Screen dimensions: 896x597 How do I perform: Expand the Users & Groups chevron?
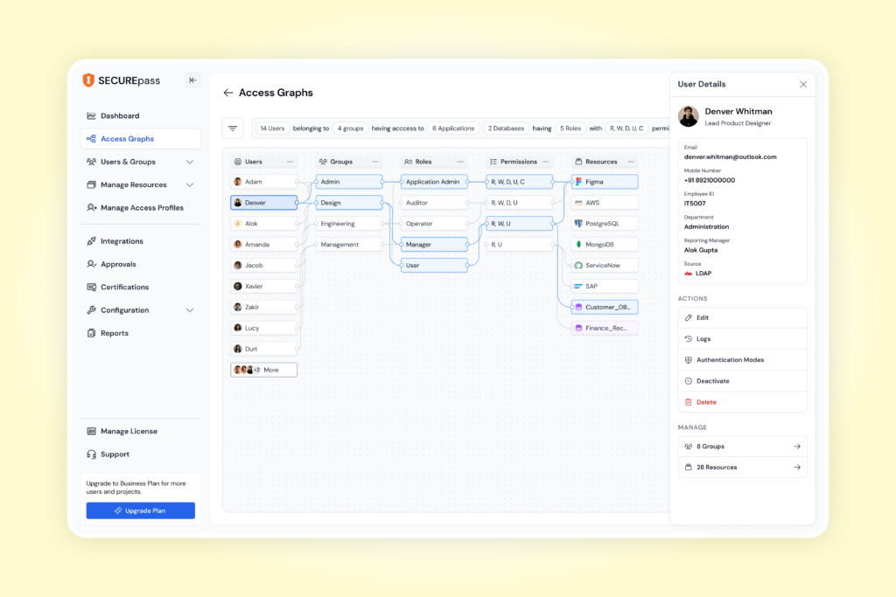click(x=190, y=162)
